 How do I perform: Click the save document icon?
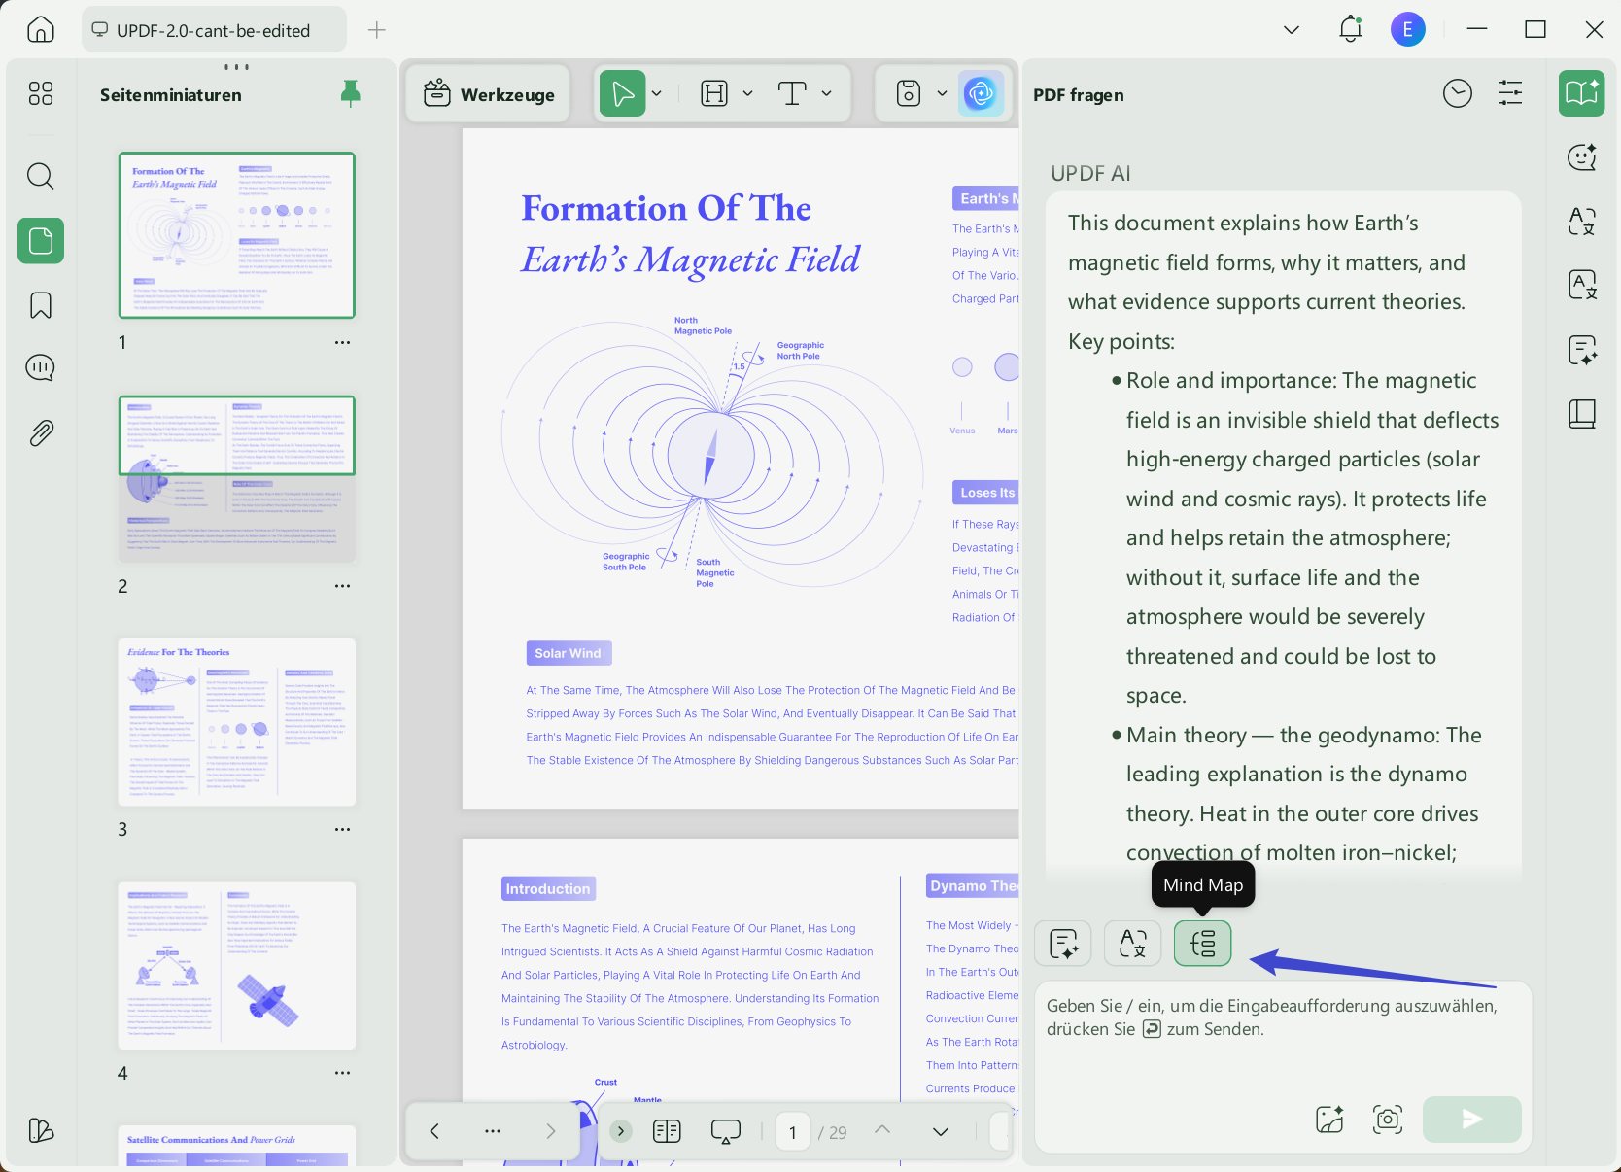909,93
